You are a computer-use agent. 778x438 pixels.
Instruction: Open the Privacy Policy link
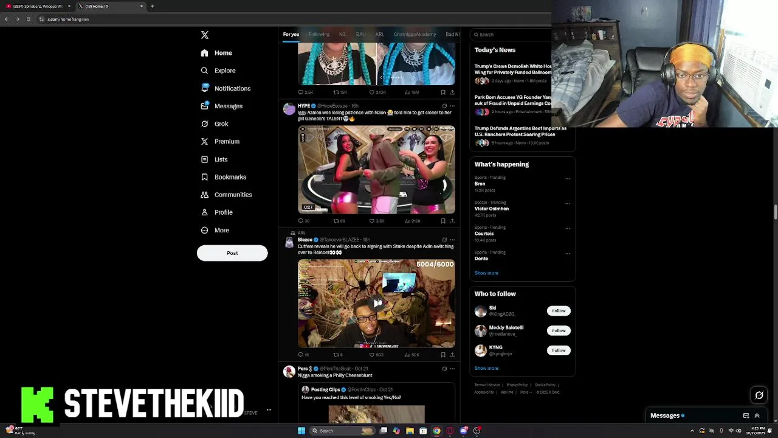(517, 385)
